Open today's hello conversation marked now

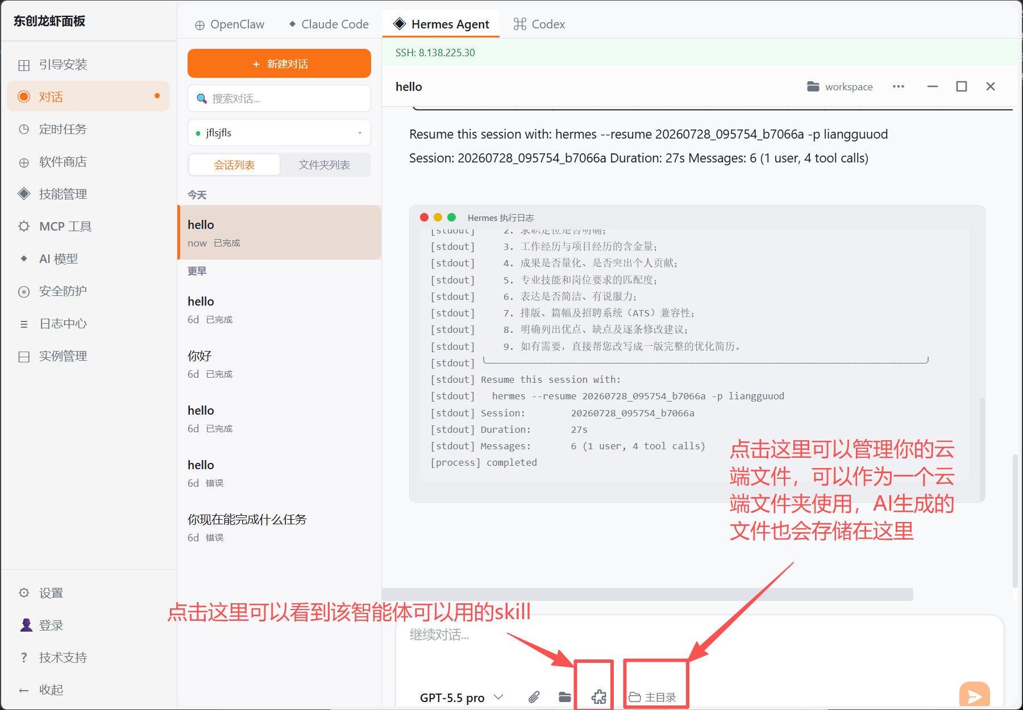tap(280, 232)
